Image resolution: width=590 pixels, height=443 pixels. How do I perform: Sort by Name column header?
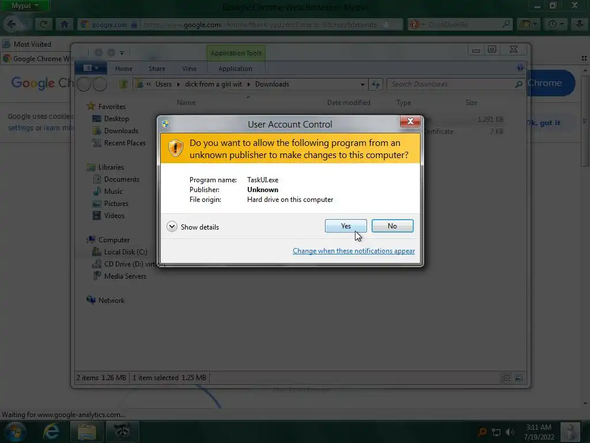(x=186, y=103)
